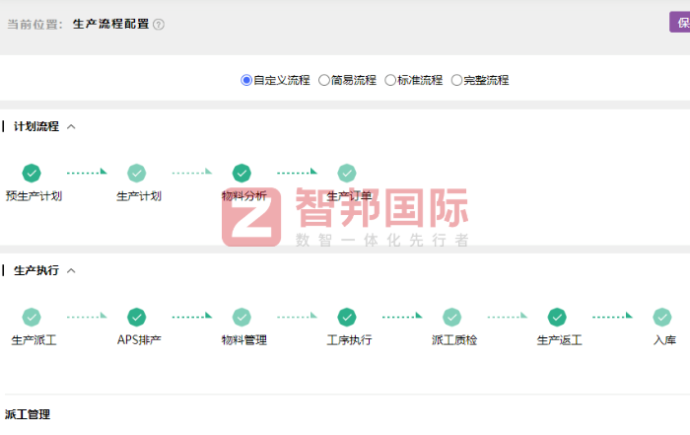Select the 自定义流程 radio option
Viewport: 690px width, 435px height.
[x=246, y=80]
